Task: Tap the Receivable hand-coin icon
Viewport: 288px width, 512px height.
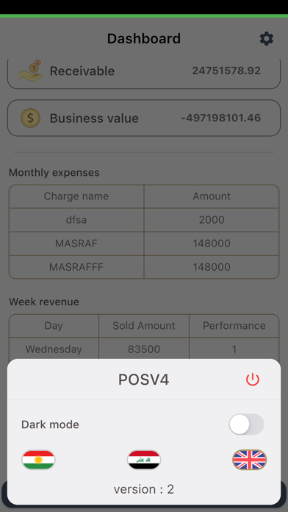Action: [x=30, y=71]
